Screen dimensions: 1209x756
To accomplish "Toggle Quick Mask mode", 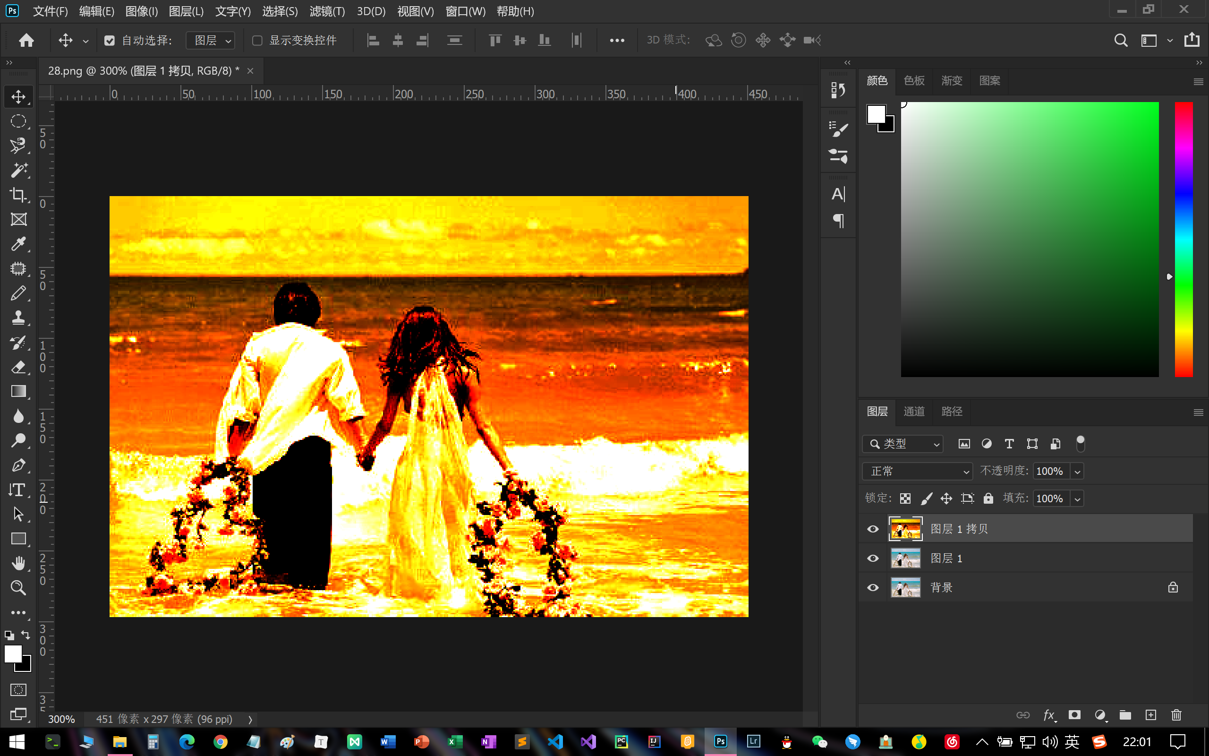I will [18, 690].
